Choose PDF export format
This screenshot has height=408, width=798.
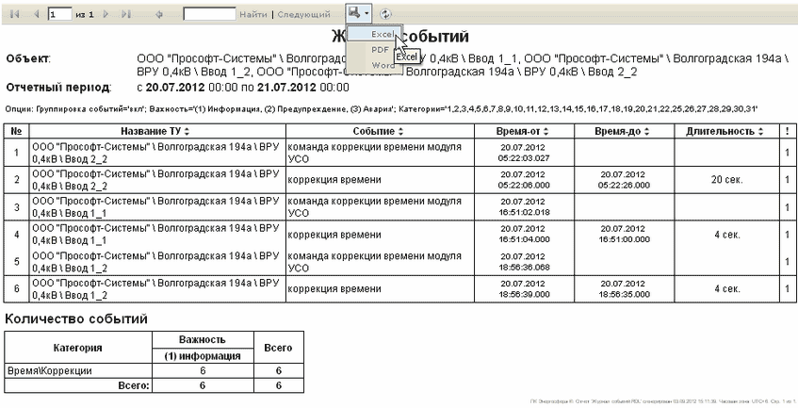click(x=375, y=49)
